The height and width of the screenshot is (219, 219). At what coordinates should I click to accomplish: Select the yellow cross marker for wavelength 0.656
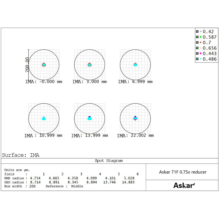[200, 47]
